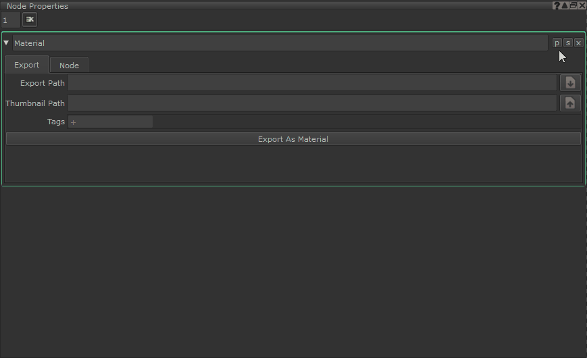Click the up-triangle icon in the panel title bar

(565, 5)
